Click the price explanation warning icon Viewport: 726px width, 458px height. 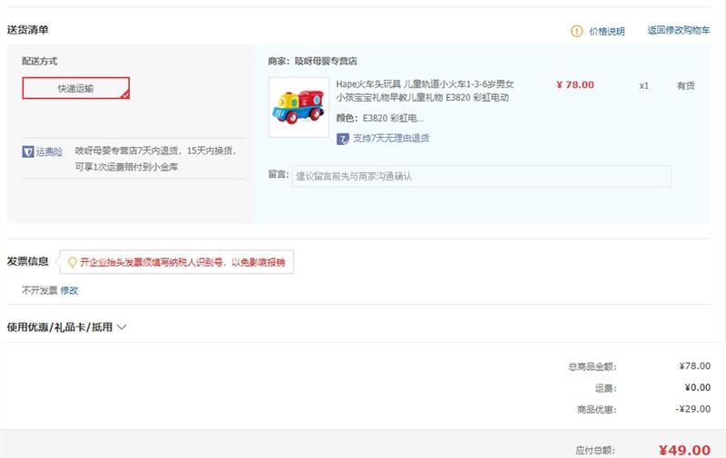[577, 31]
